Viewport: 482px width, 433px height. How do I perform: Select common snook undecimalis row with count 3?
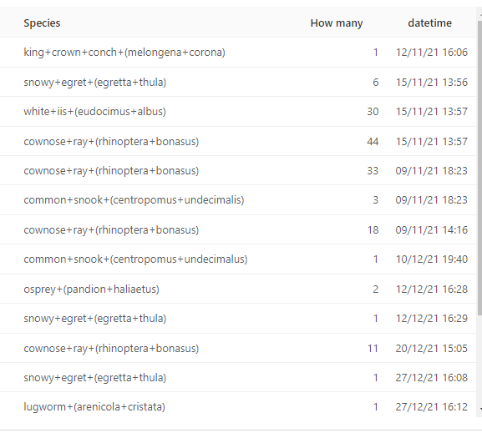click(x=238, y=200)
